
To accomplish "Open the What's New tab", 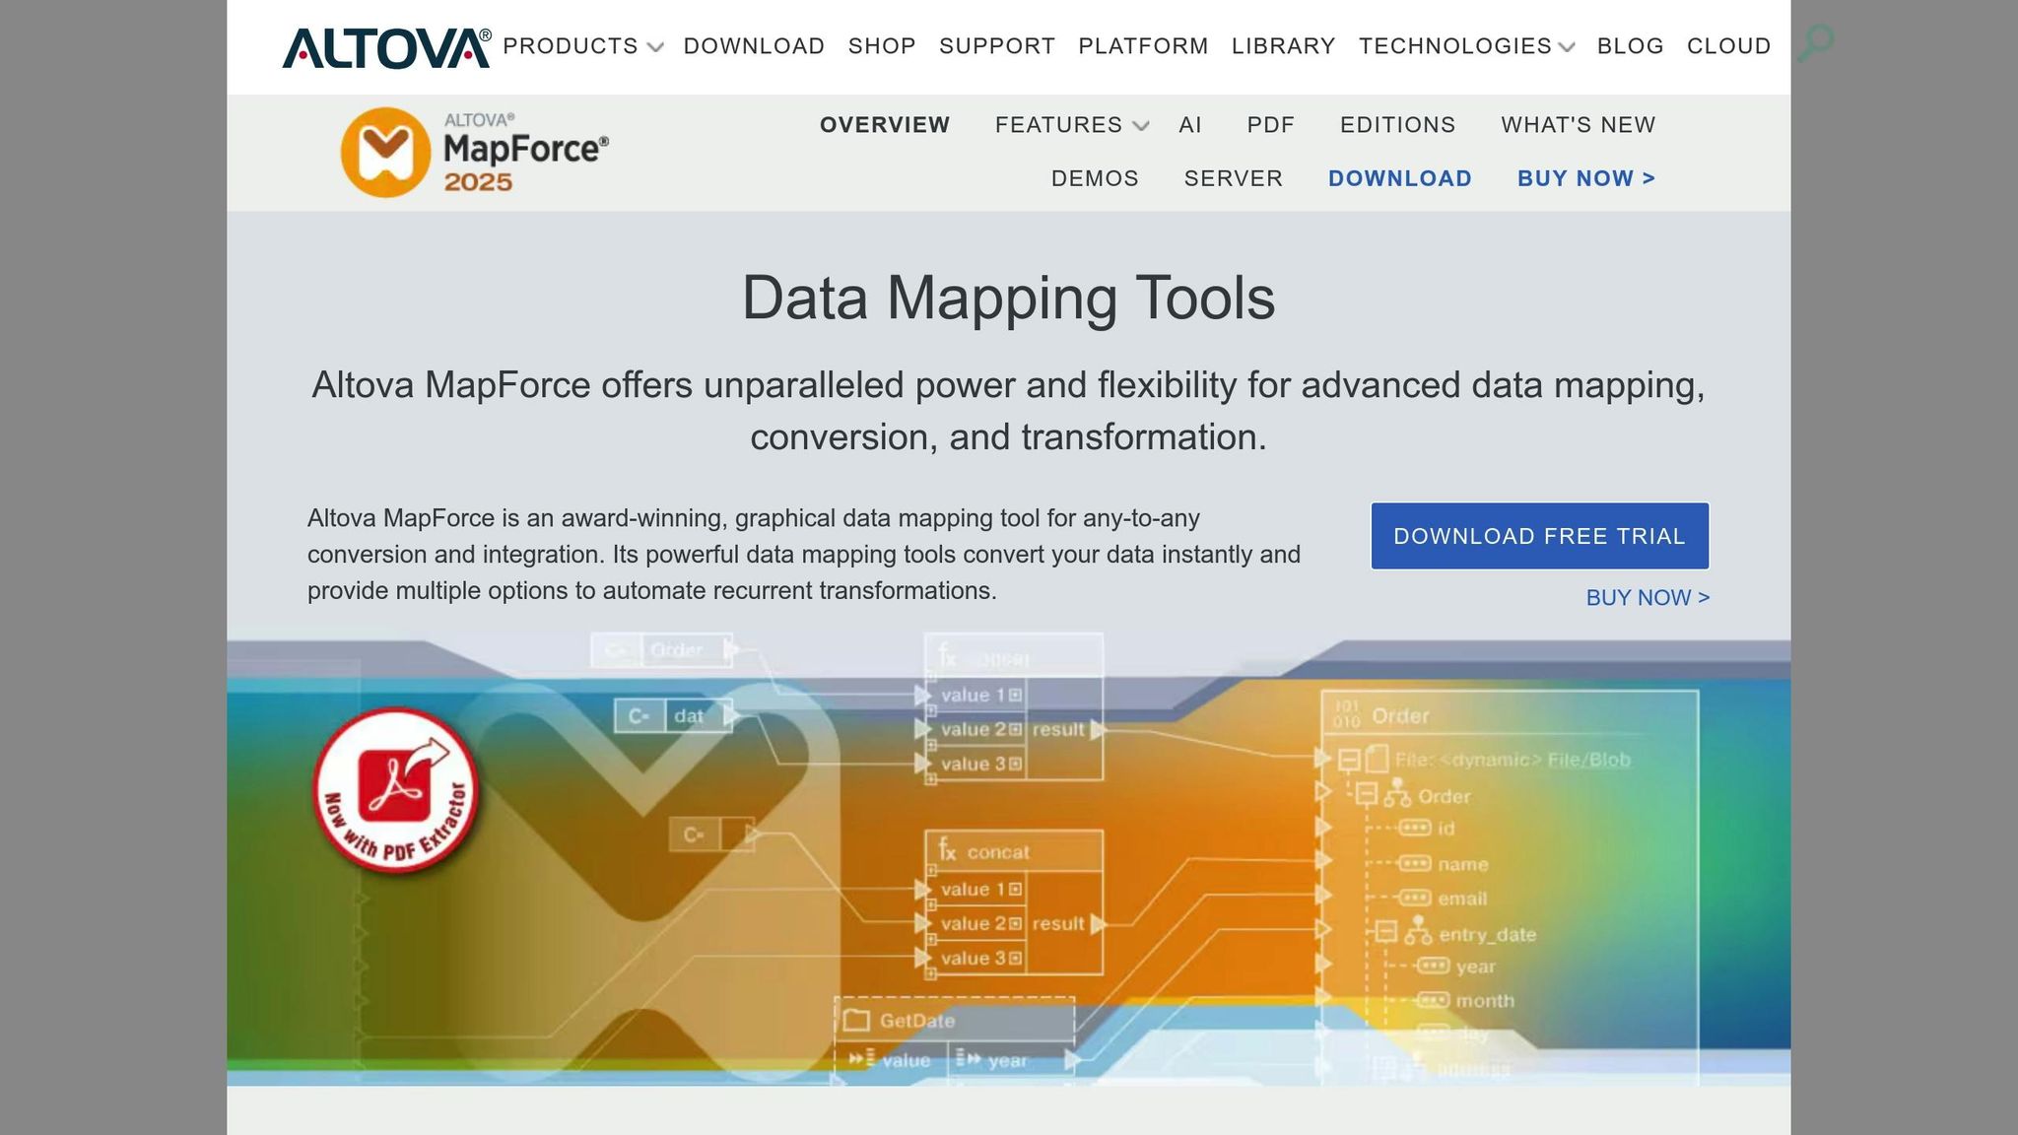I will coord(1578,125).
